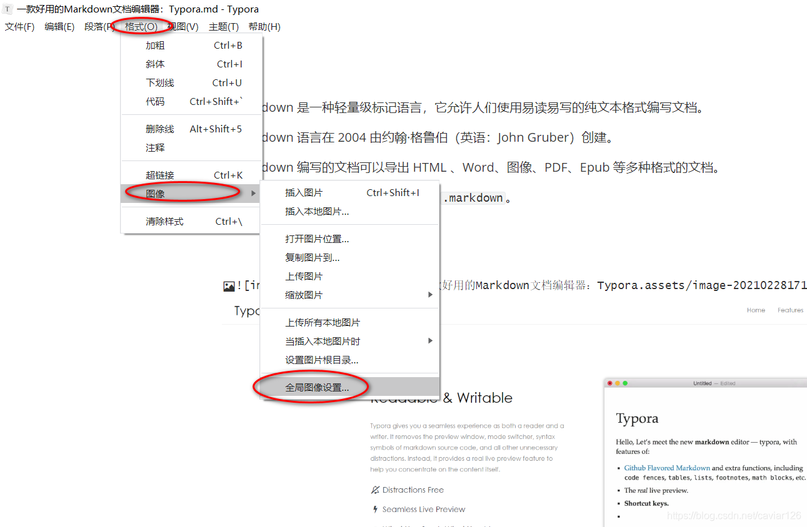The width and height of the screenshot is (807, 527).
Task: Click 'Seamless Live Preview' feature label
Action: tap(424, 510)
